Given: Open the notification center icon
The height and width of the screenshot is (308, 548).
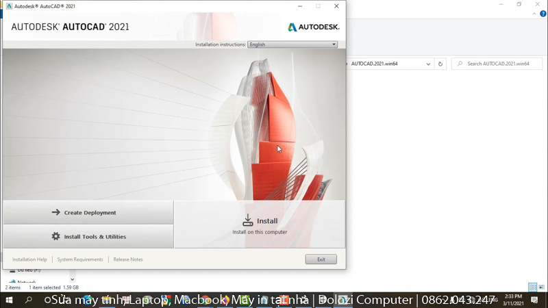Looking at the screenshot, I should coord(534,300).
